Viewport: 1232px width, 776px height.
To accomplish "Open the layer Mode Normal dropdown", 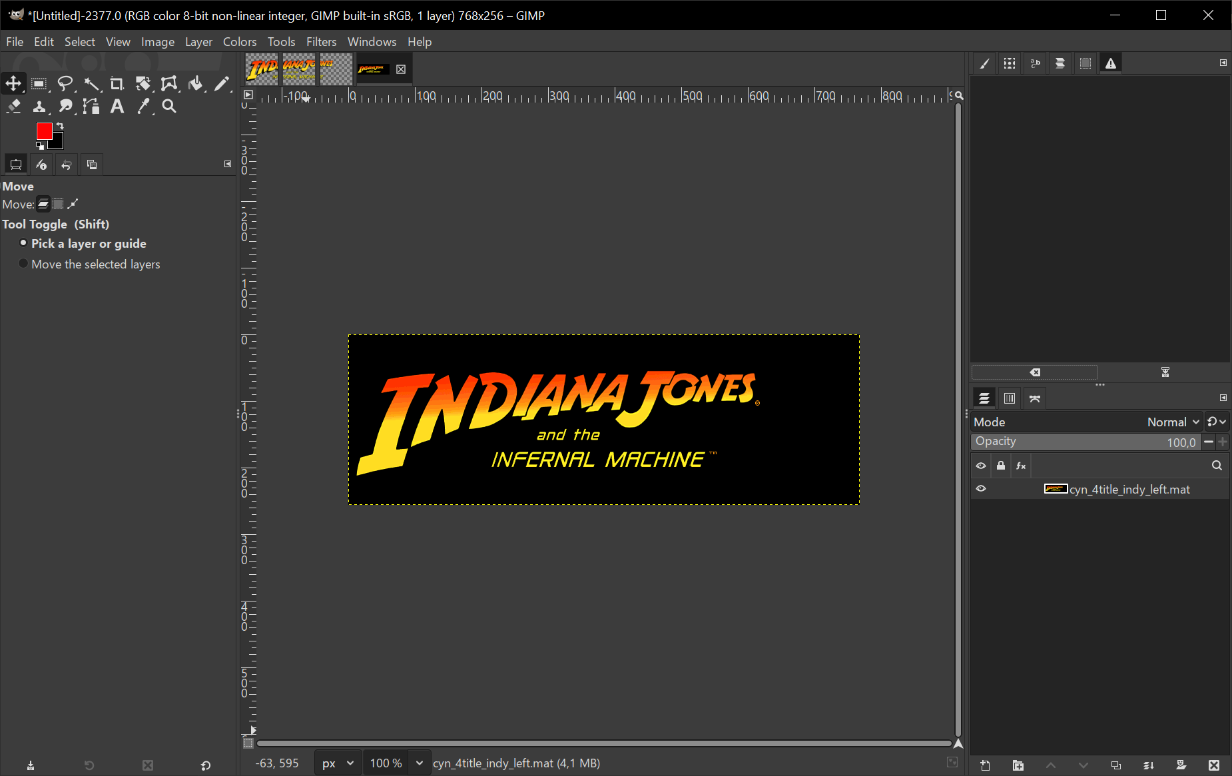I will click(1173, 422).
